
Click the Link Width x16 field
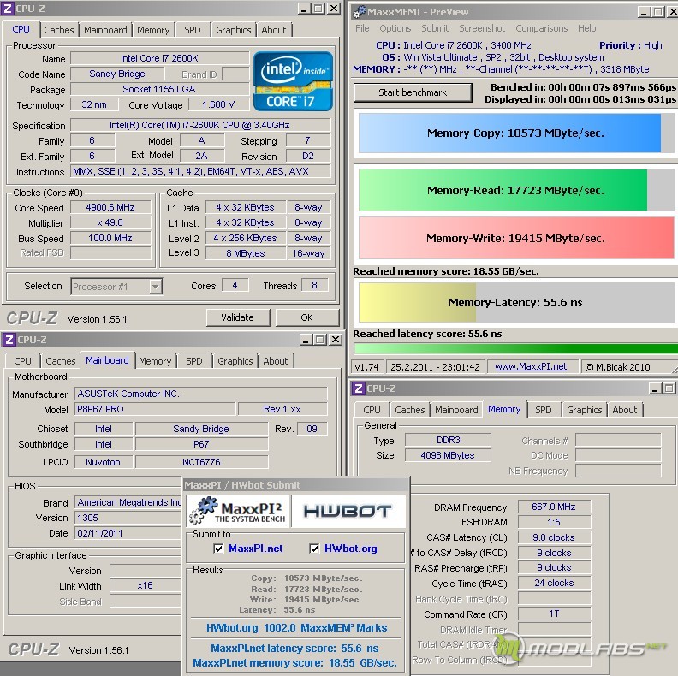[145, 585]
